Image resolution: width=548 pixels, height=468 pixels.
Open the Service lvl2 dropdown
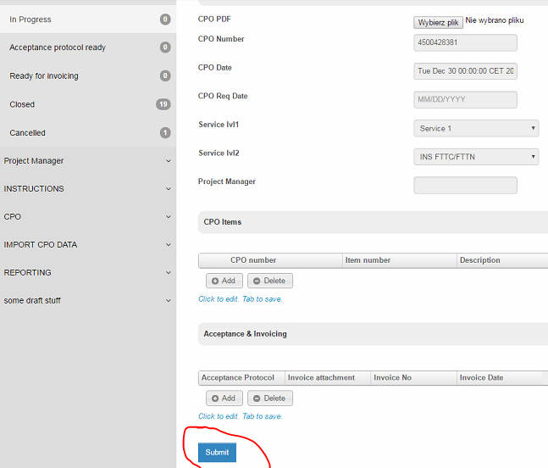[477, 157]
